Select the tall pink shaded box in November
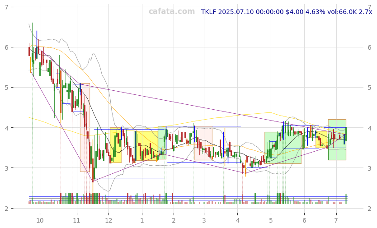 [x=85, y=128]
